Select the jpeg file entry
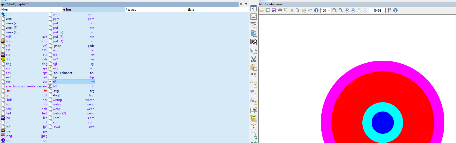Image resolution: width=456 pixels, height=143 pixels. click(24, 136)
